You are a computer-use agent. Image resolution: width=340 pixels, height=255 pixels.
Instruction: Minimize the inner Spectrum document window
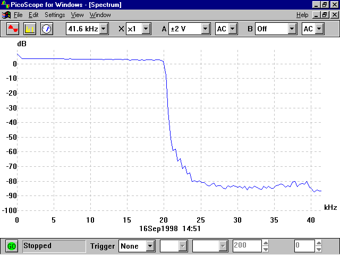[x=316, y=15]
